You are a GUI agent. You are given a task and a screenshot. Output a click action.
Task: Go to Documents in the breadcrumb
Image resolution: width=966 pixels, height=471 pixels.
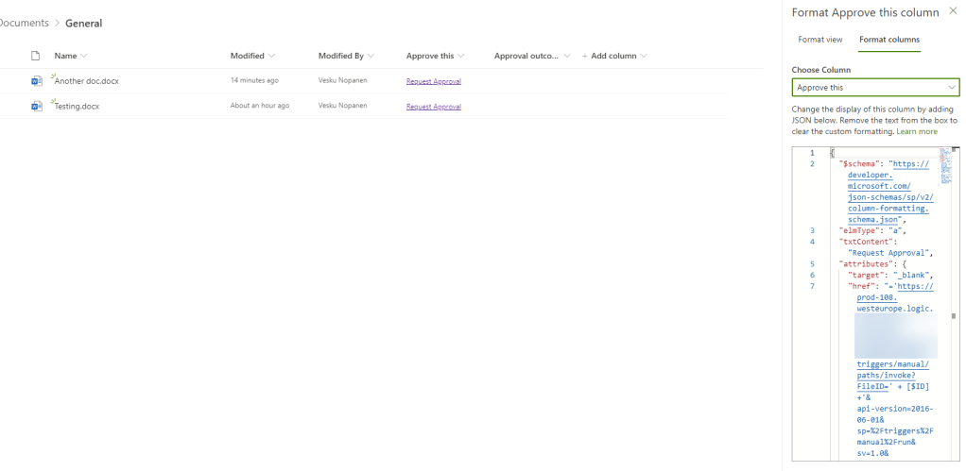point(24,23)
